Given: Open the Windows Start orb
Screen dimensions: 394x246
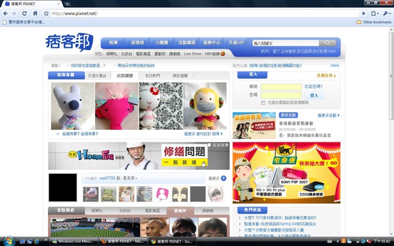Looking at the screenshot, I should (9, 241).
